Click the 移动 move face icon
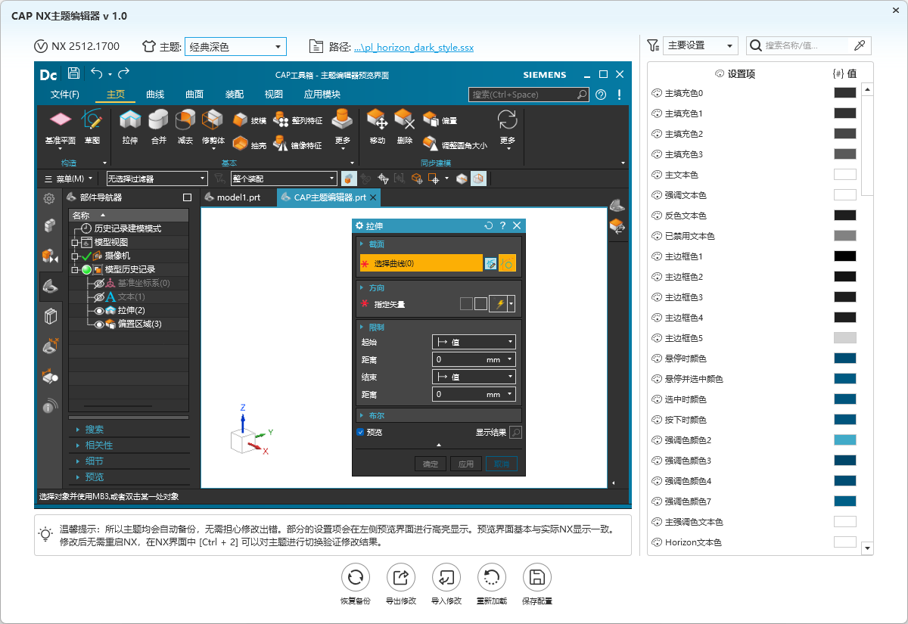Image resolution: width=908 pixels, height=624 pixels. 378,120
